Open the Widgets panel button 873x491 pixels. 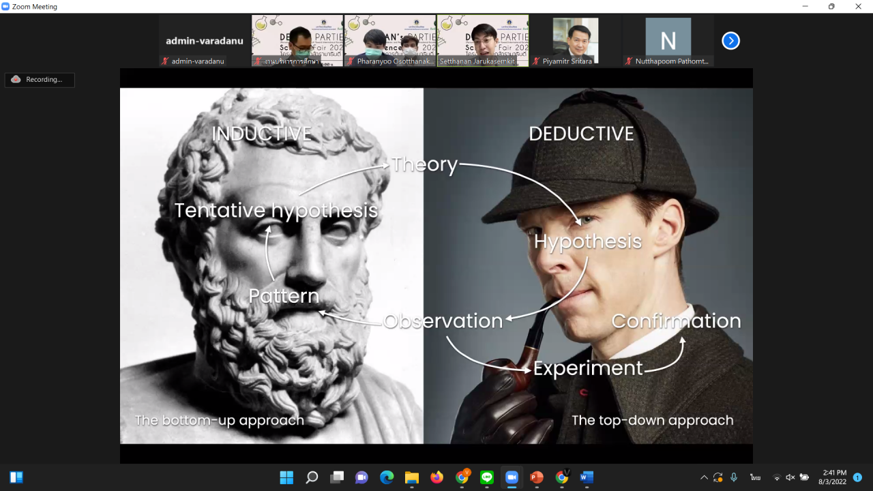pyautogui.click(x=16, y=477)
